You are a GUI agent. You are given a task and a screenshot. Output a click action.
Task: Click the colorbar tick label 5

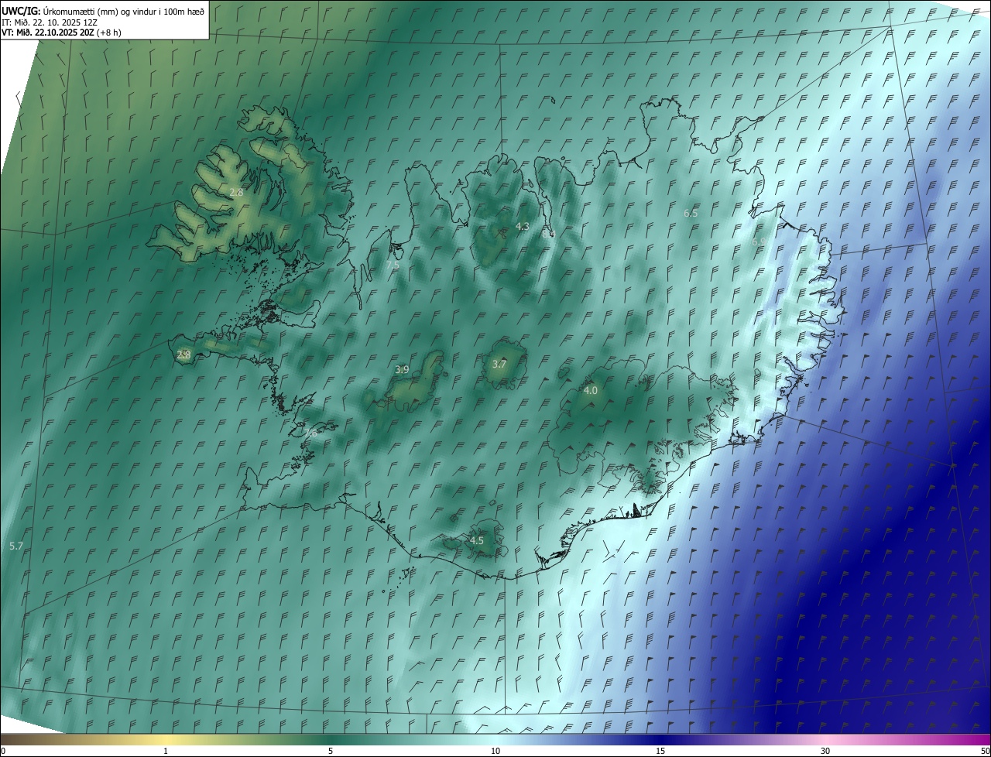(331, 752)
